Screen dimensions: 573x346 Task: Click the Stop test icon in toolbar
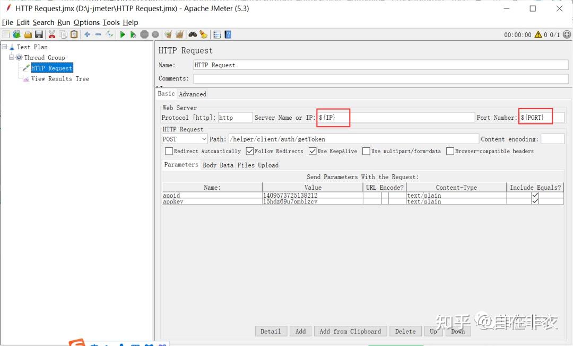coord(144,34)
